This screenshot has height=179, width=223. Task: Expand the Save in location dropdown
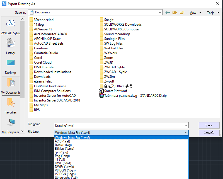(160, 13)
